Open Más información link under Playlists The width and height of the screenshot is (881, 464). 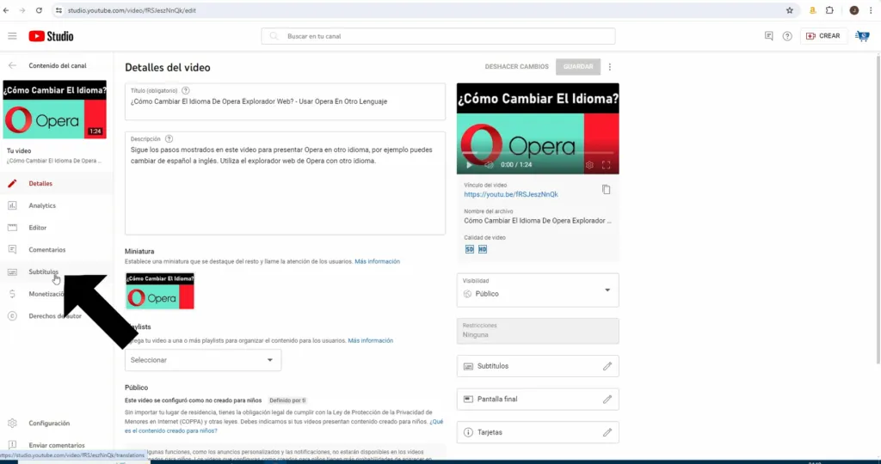point(370,340)
